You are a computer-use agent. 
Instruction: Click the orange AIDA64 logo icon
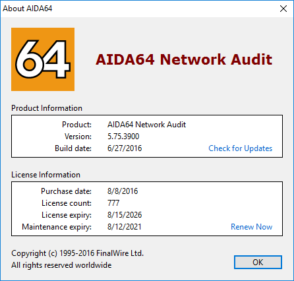click(43, 59)
